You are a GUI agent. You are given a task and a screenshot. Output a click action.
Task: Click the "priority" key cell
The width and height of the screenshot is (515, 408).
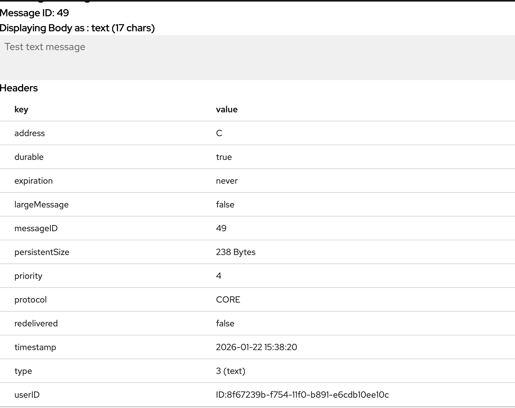28,276
